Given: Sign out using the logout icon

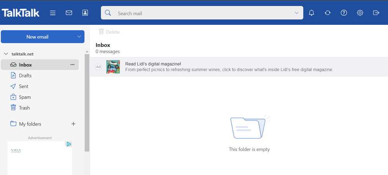Looking at the screenshot, I should pyautogui.click(x=376, y=13).
